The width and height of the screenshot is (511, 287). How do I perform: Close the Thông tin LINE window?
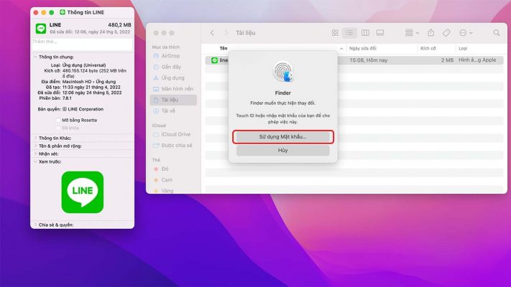[x=36, y=12]
